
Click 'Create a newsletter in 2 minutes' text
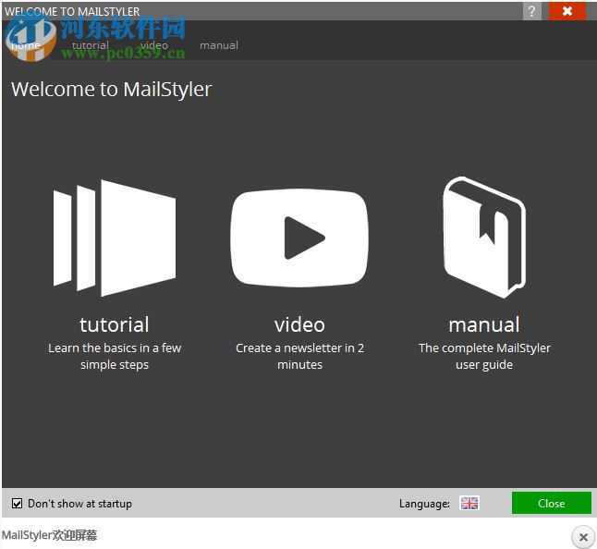click(299, 356)
